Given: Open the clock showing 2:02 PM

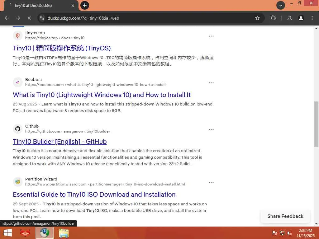Looking at the screenshot, I should 305,233.
